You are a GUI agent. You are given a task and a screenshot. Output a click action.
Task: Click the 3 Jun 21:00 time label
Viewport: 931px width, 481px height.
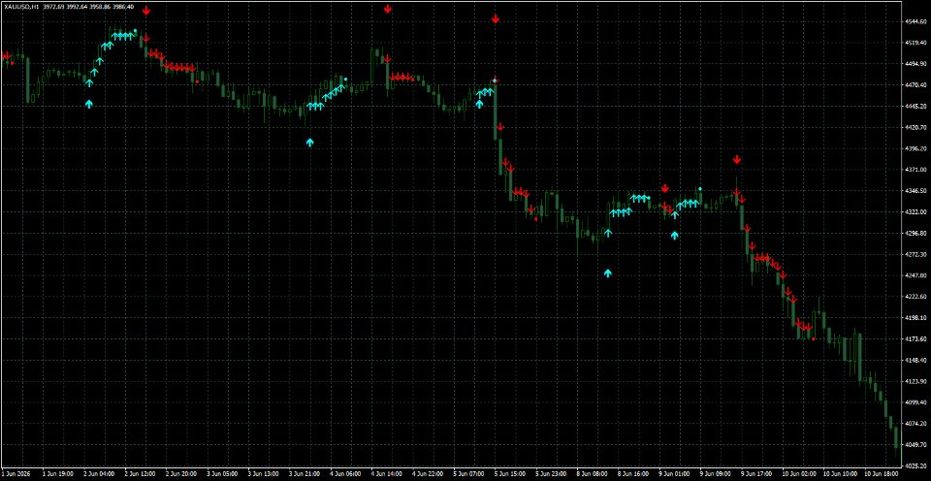pyautogui.click(x=304, y=474)
